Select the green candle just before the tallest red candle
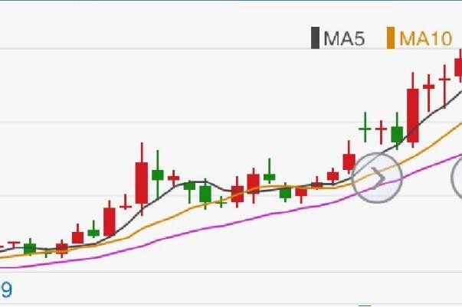The height and width of the screenshot is (307, 462). [x=397, y=134]
